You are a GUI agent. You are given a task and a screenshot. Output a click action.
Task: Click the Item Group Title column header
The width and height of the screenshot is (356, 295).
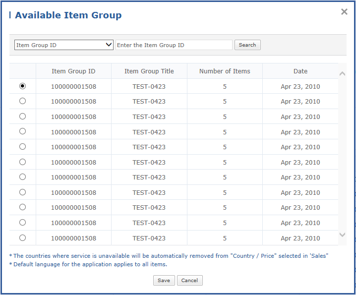tap(149, 71)
